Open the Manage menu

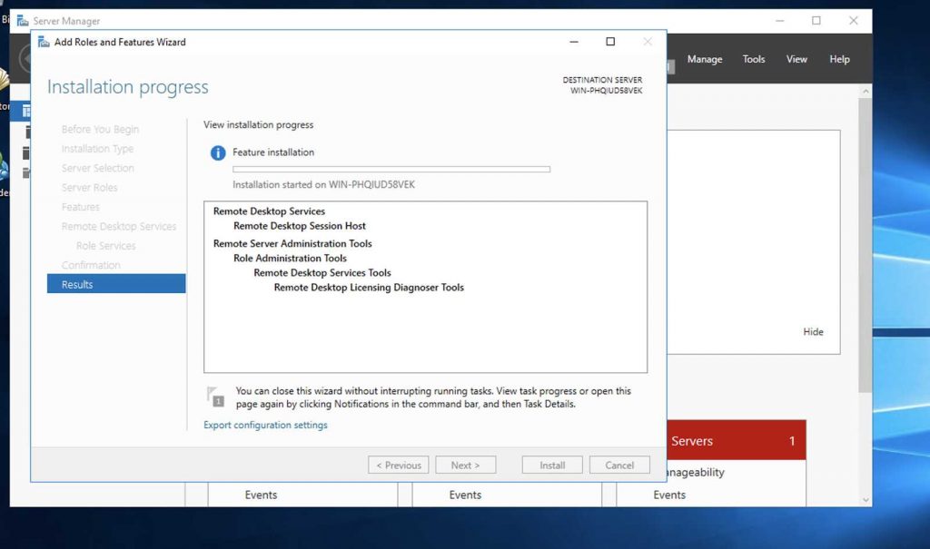(704, 59)
